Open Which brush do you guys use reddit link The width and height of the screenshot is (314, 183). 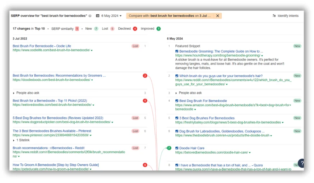(x=221, y=76)
